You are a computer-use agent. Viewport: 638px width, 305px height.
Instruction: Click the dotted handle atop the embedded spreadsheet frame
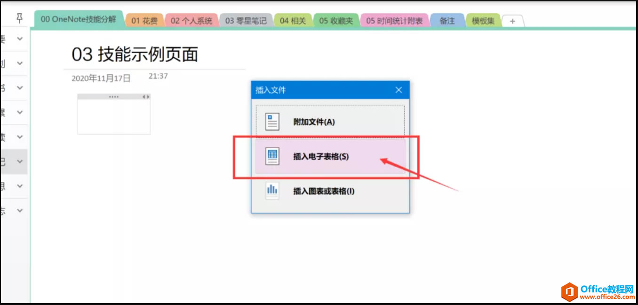click(x=113, y=96)
